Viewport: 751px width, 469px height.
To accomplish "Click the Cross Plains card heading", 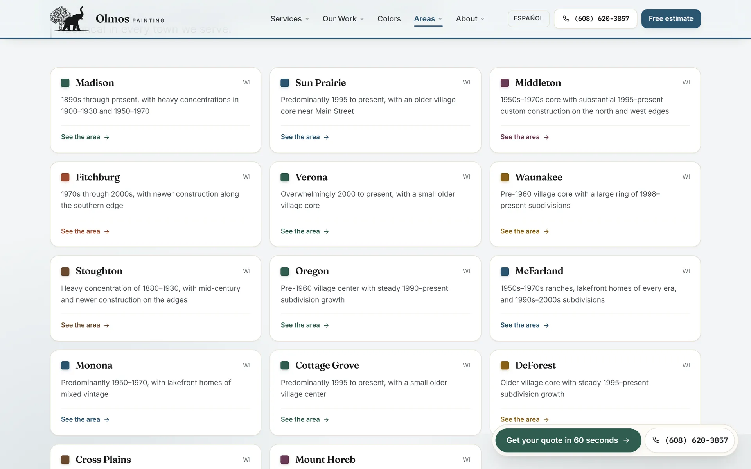I will [103, 460].
